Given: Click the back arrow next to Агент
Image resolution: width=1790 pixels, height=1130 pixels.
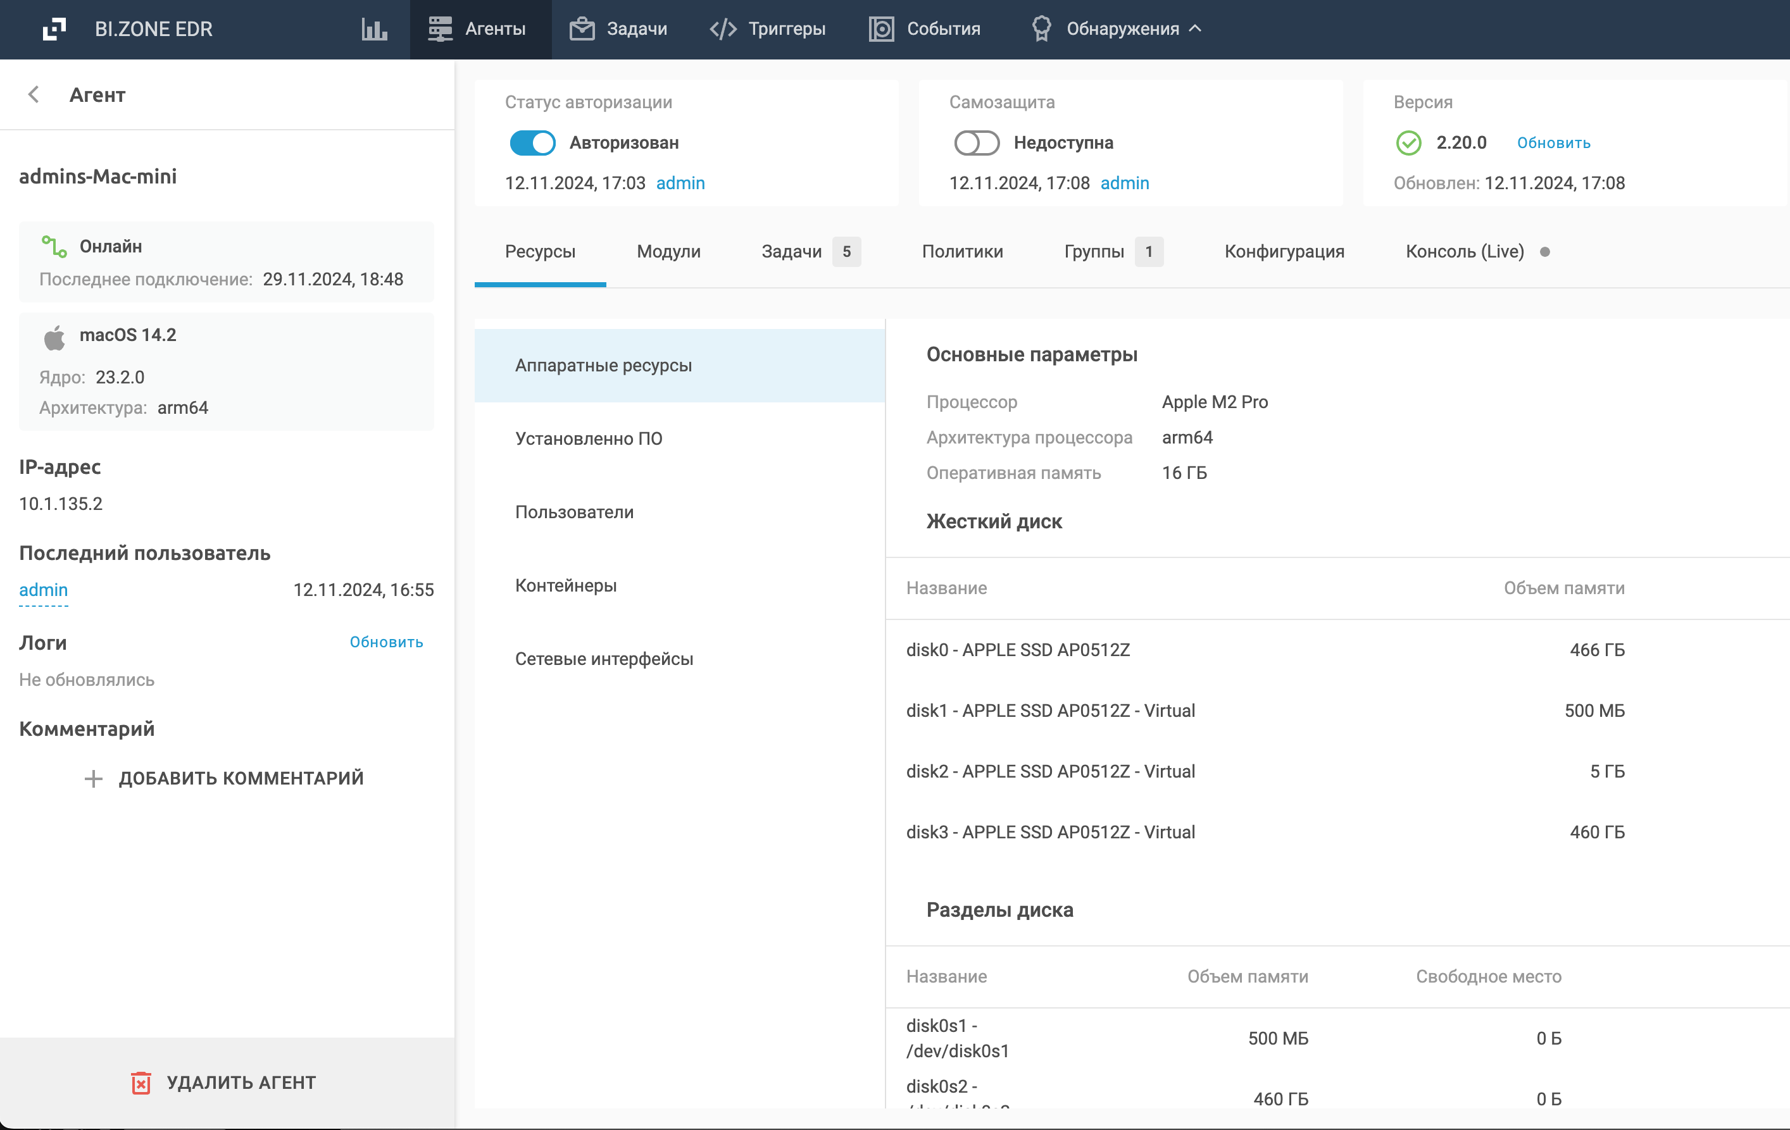Looking at the screenshot, I should point(34,94).
